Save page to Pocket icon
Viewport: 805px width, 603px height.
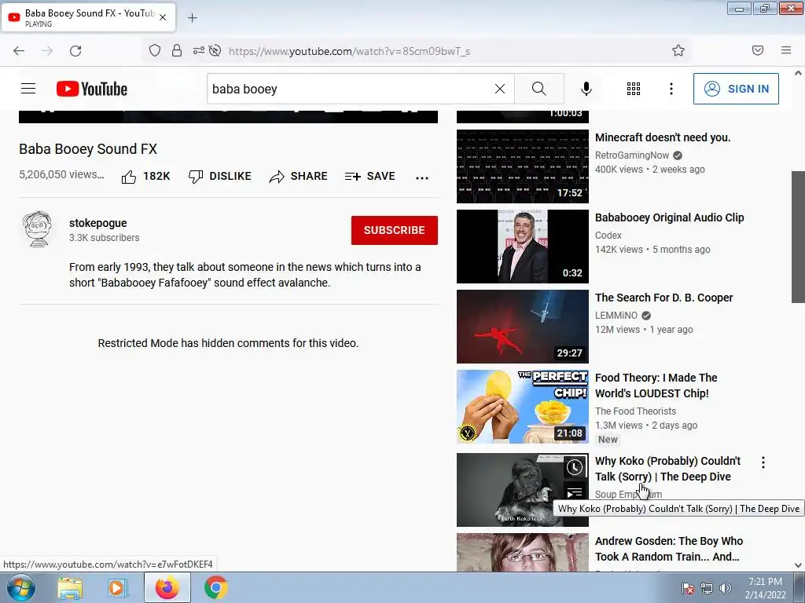(x=757, y=50)
